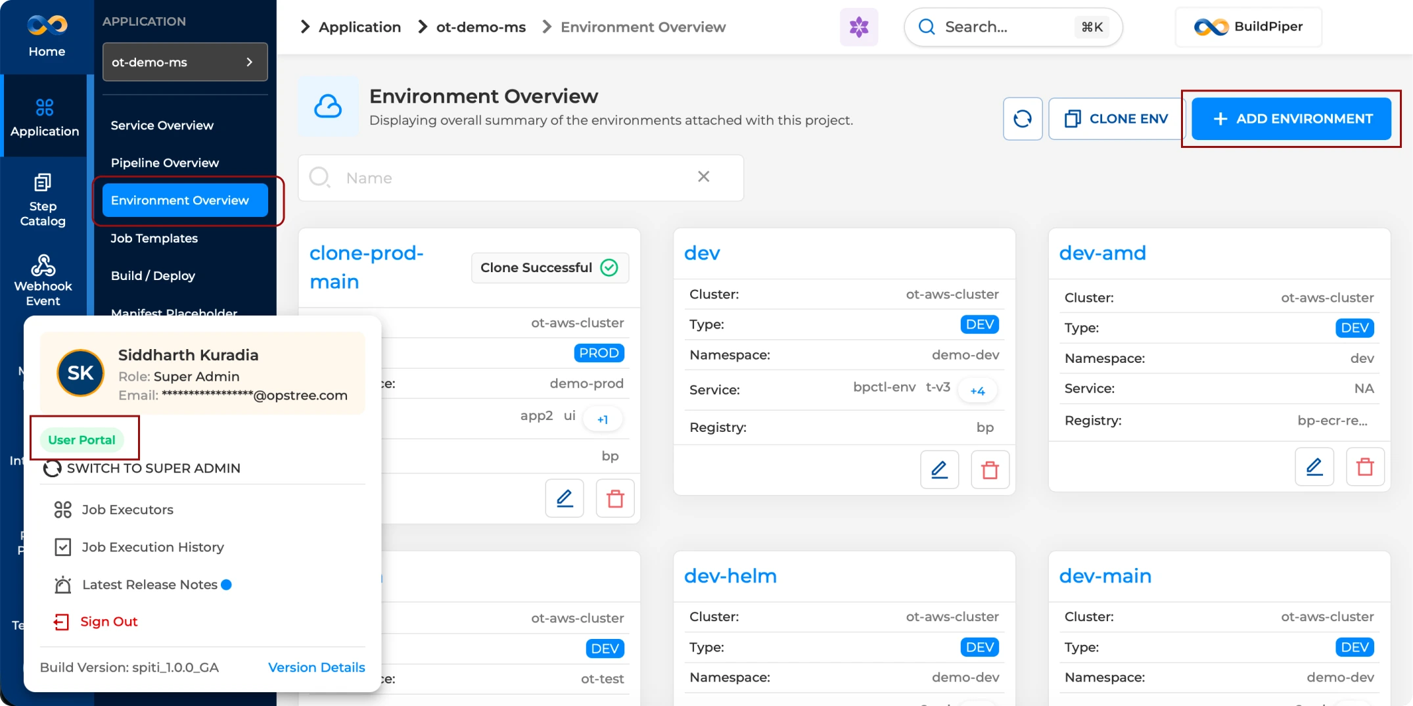Click registry value bp-ecr-re...
The width and height of the screenshot is (1413, 706).
pyautogui.click(x=1332, y=421)
